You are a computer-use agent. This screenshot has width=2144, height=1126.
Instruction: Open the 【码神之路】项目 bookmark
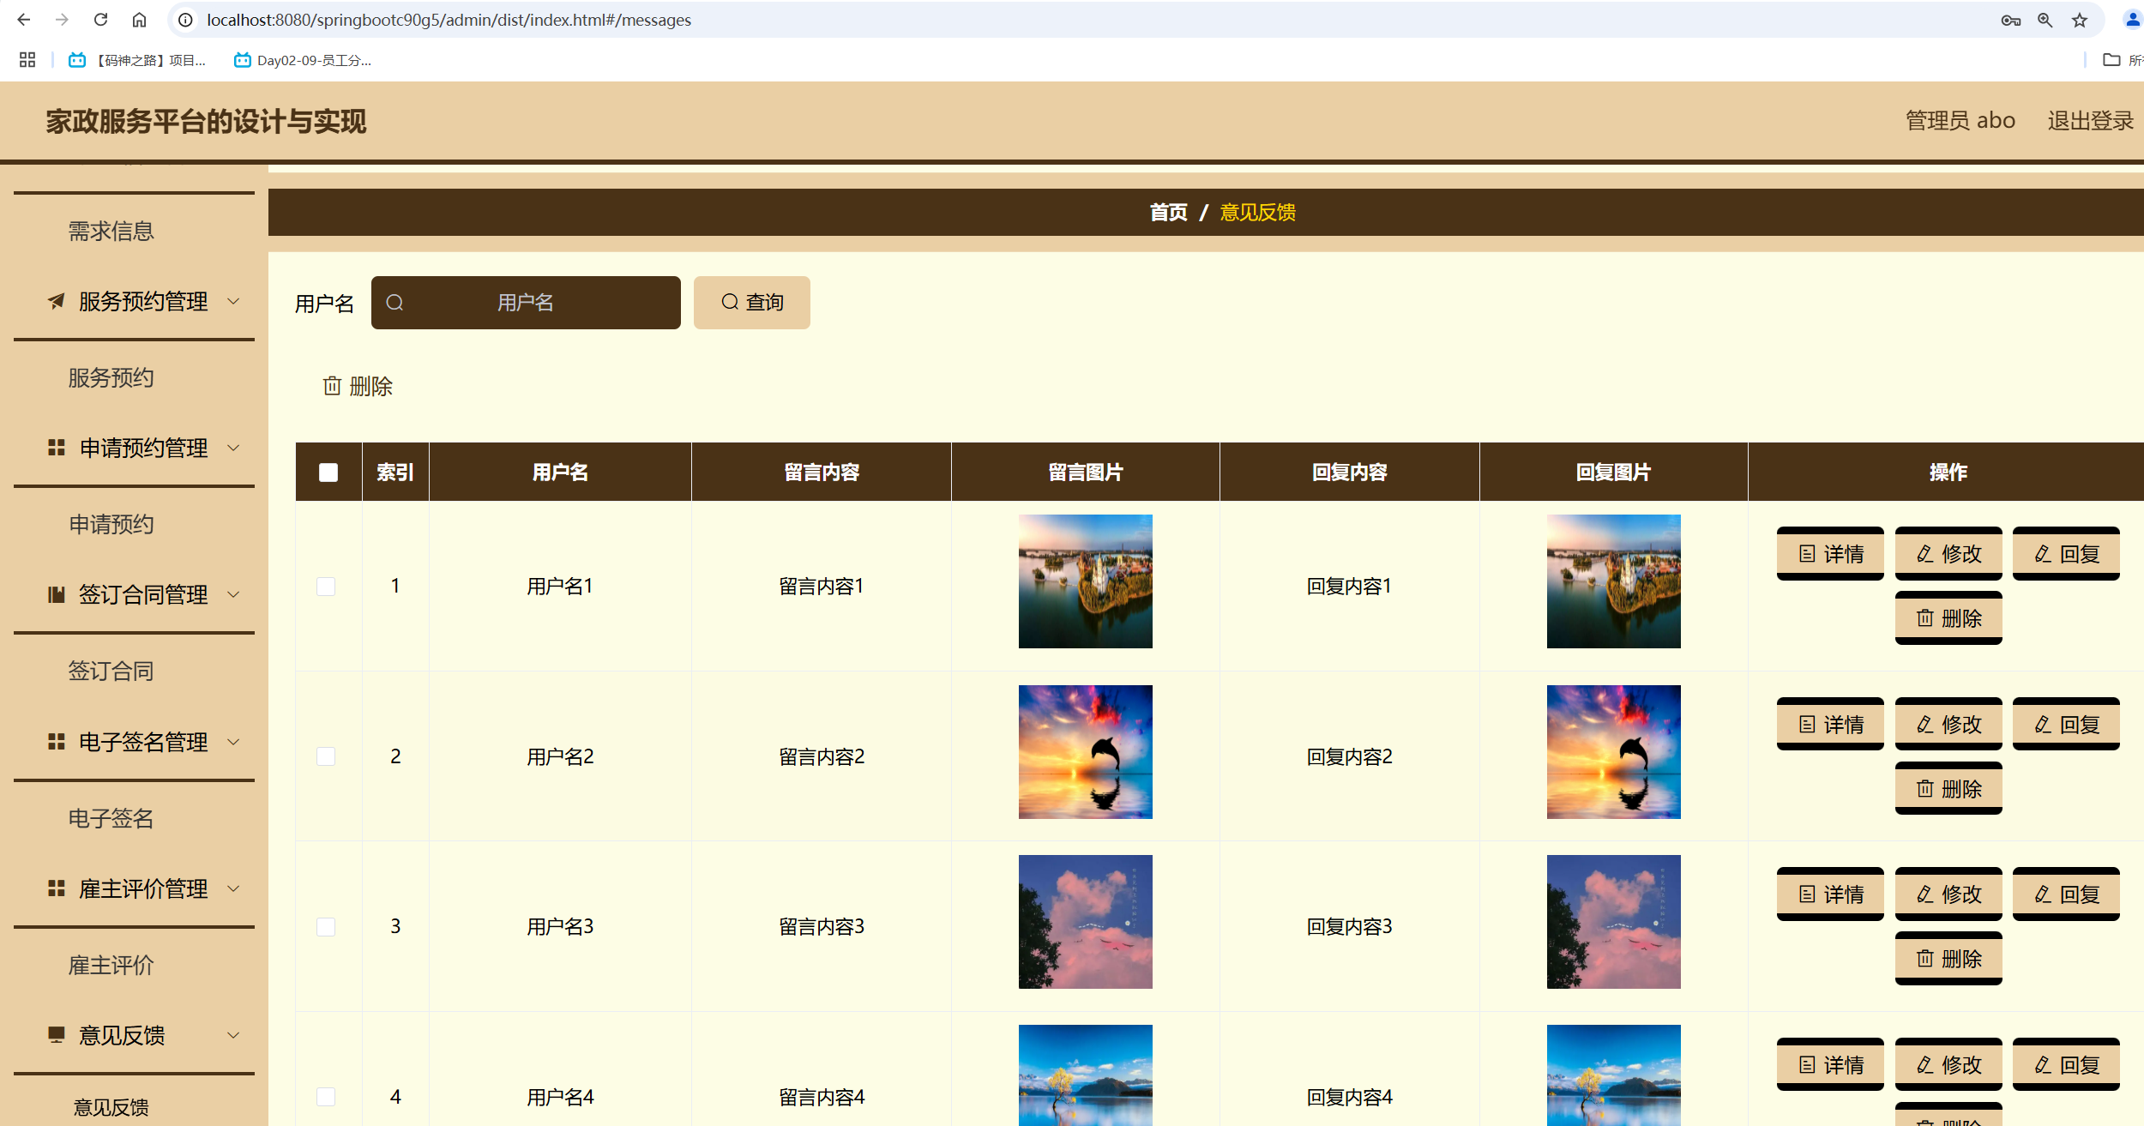(x=137, y=60)
